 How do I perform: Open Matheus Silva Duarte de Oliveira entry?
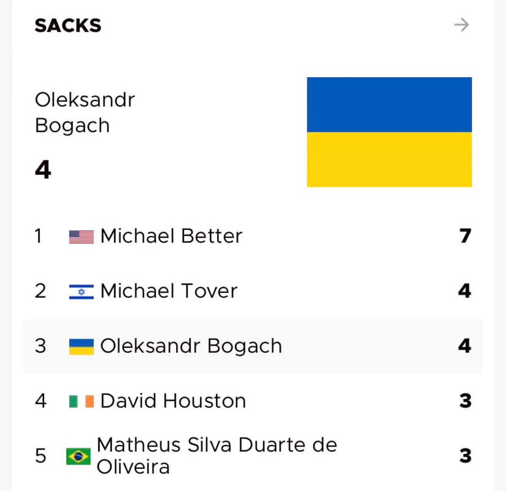217,456
